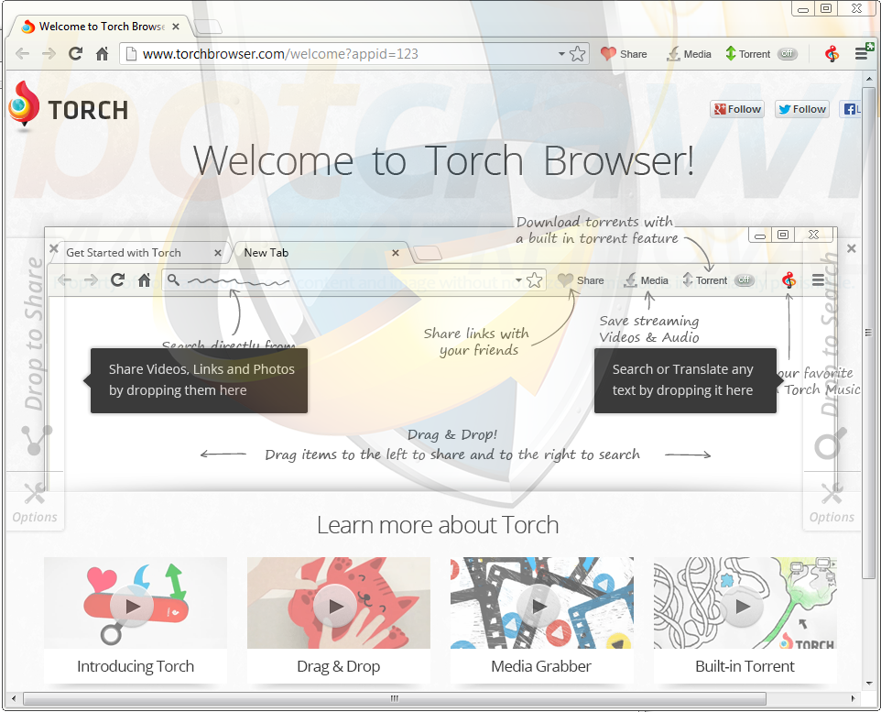The width and height of the screenshot is (881, 712).
Task: Close the Drop to Share left panel
Action: 53,248
